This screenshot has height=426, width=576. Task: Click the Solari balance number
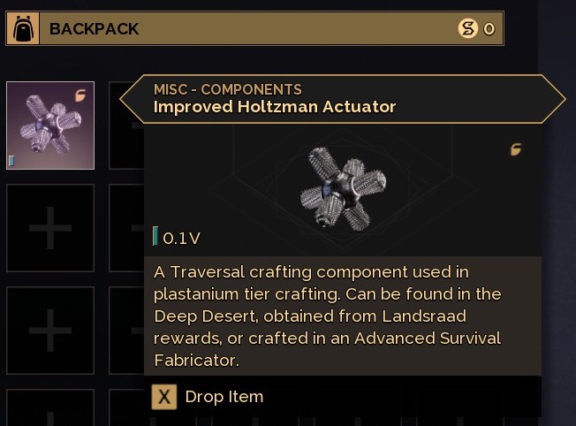coord(489,29)
